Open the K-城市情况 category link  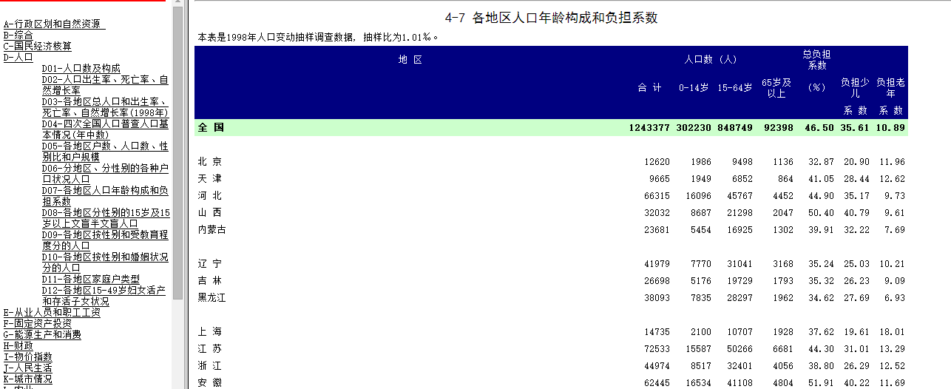click(x=28, y=379)
